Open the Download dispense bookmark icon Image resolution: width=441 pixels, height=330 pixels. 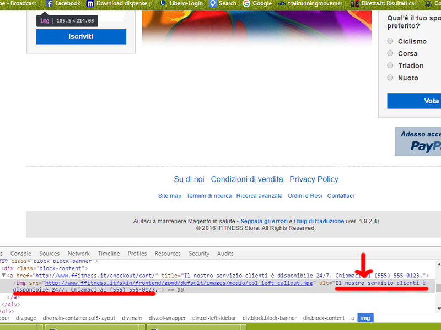(90, 3)
